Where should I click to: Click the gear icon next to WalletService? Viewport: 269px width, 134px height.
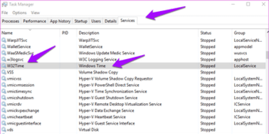(x=4, y=47)
